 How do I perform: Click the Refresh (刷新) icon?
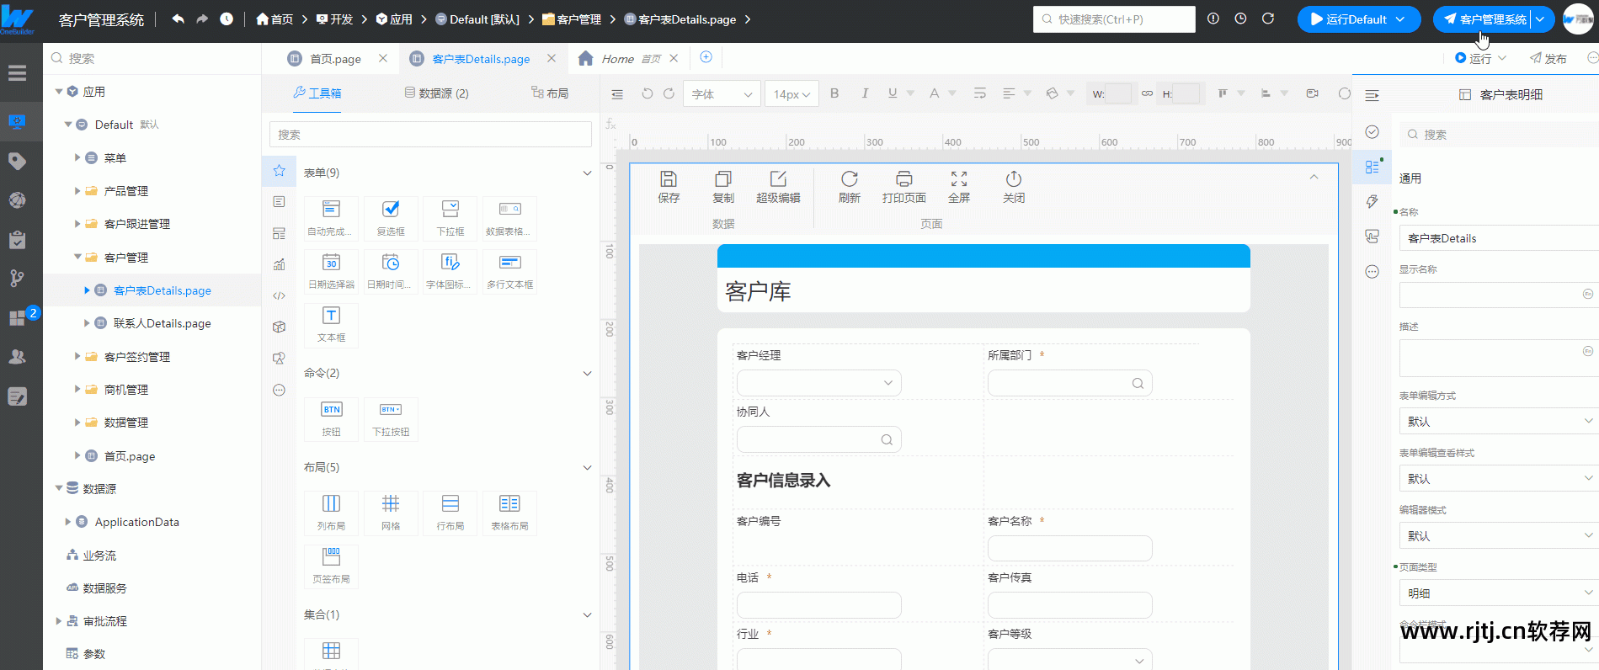pos(850,186)
